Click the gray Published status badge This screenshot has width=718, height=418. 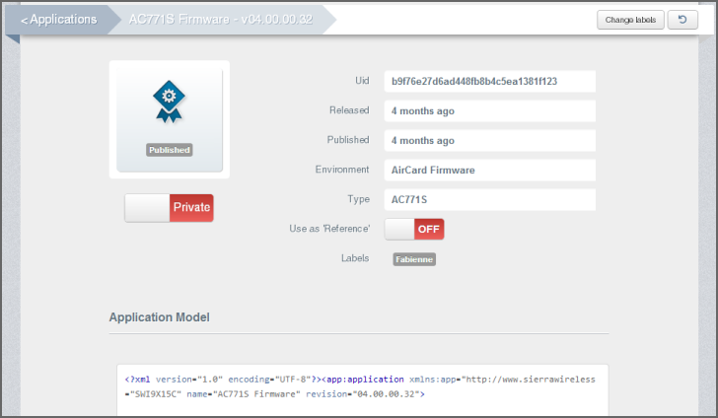[x=170, y=151]
